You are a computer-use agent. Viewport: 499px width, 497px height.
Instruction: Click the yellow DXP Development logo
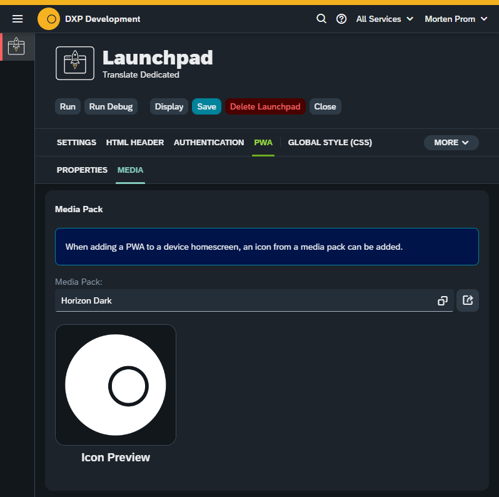point(49,19)
